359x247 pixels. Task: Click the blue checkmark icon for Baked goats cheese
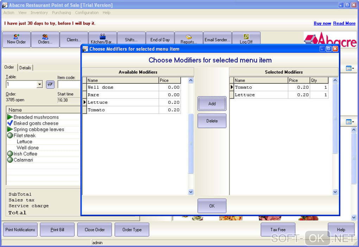tap(10, 123)
